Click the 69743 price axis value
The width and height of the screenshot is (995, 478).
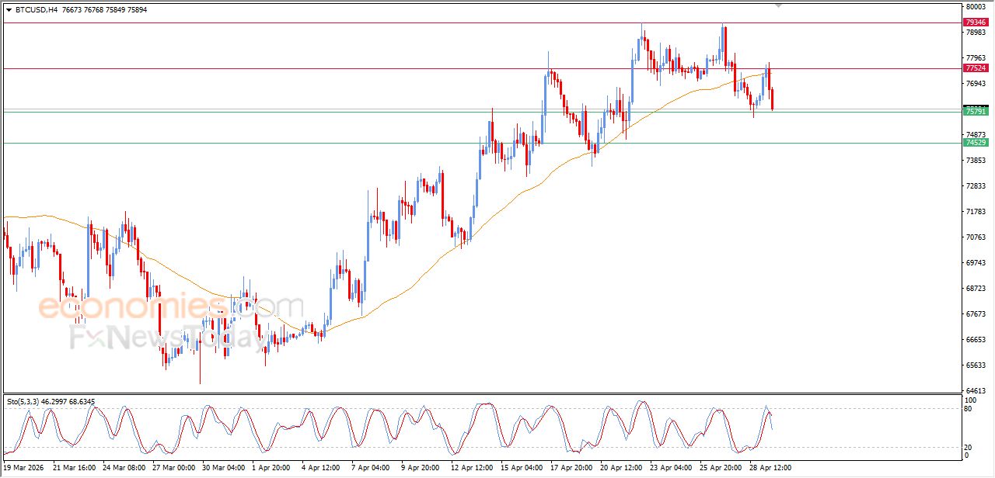click(976, 263)
